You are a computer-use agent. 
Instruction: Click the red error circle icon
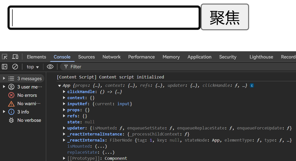pyautogui.click(x=11, y=95)
